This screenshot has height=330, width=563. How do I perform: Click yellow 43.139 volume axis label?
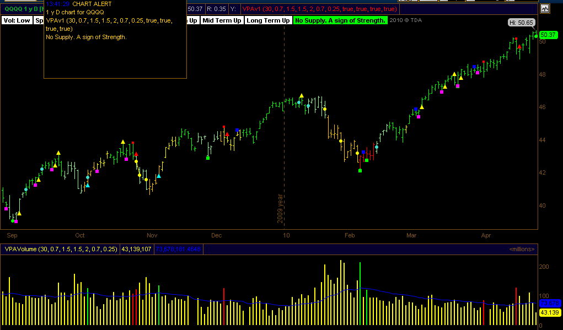[549, 312]
